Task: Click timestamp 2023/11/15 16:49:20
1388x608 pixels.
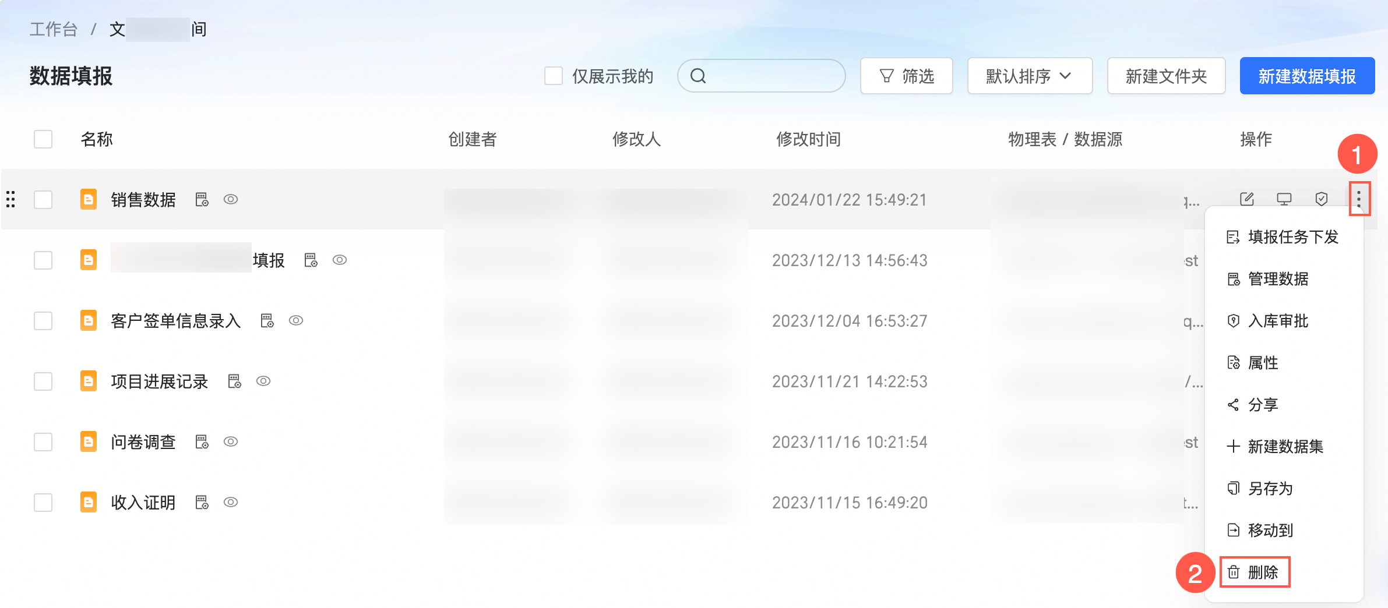Action: [x=850, y=503]
